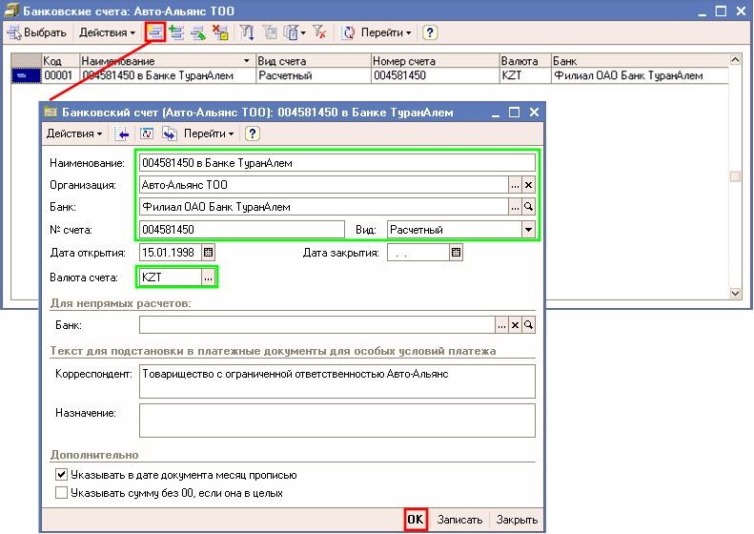Click the Наименование input field
This screenshot has width=754, height=534.
(337, 163)
